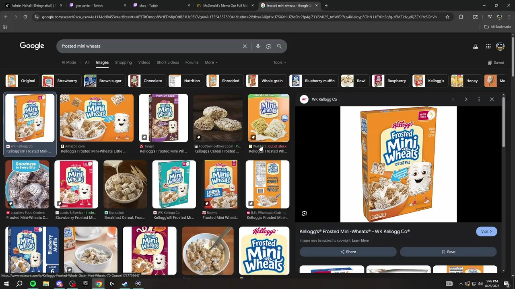Open BJ's Wholesale Club result
Image resolution: width=515 pixels, height=289 pixels.
268,190
